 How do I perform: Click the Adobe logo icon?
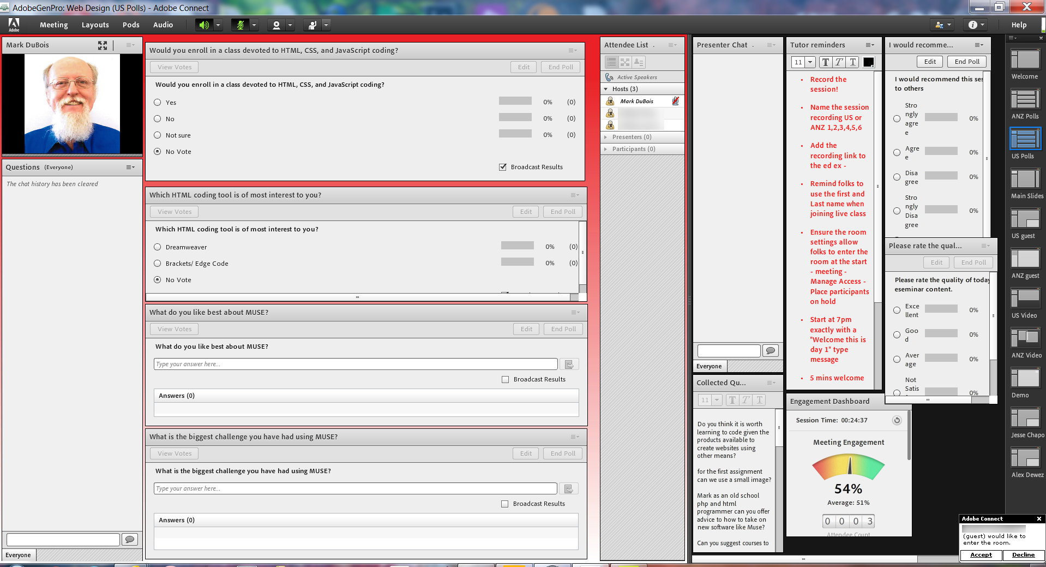point(14,25)
